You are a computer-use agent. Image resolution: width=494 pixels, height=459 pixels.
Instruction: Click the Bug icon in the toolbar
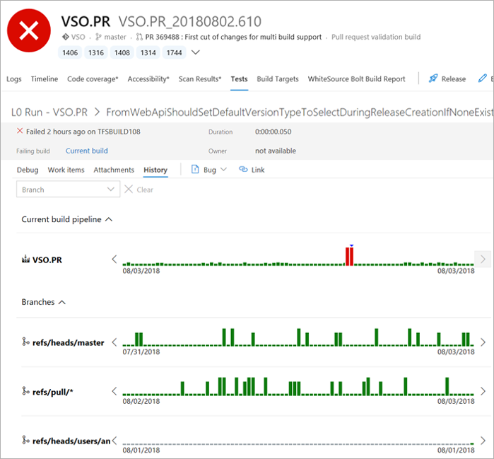(x=196, y=170)
